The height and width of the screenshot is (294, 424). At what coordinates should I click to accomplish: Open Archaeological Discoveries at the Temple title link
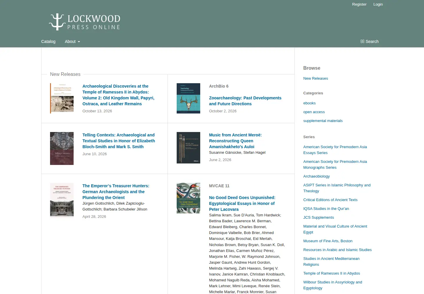[118, 95]
